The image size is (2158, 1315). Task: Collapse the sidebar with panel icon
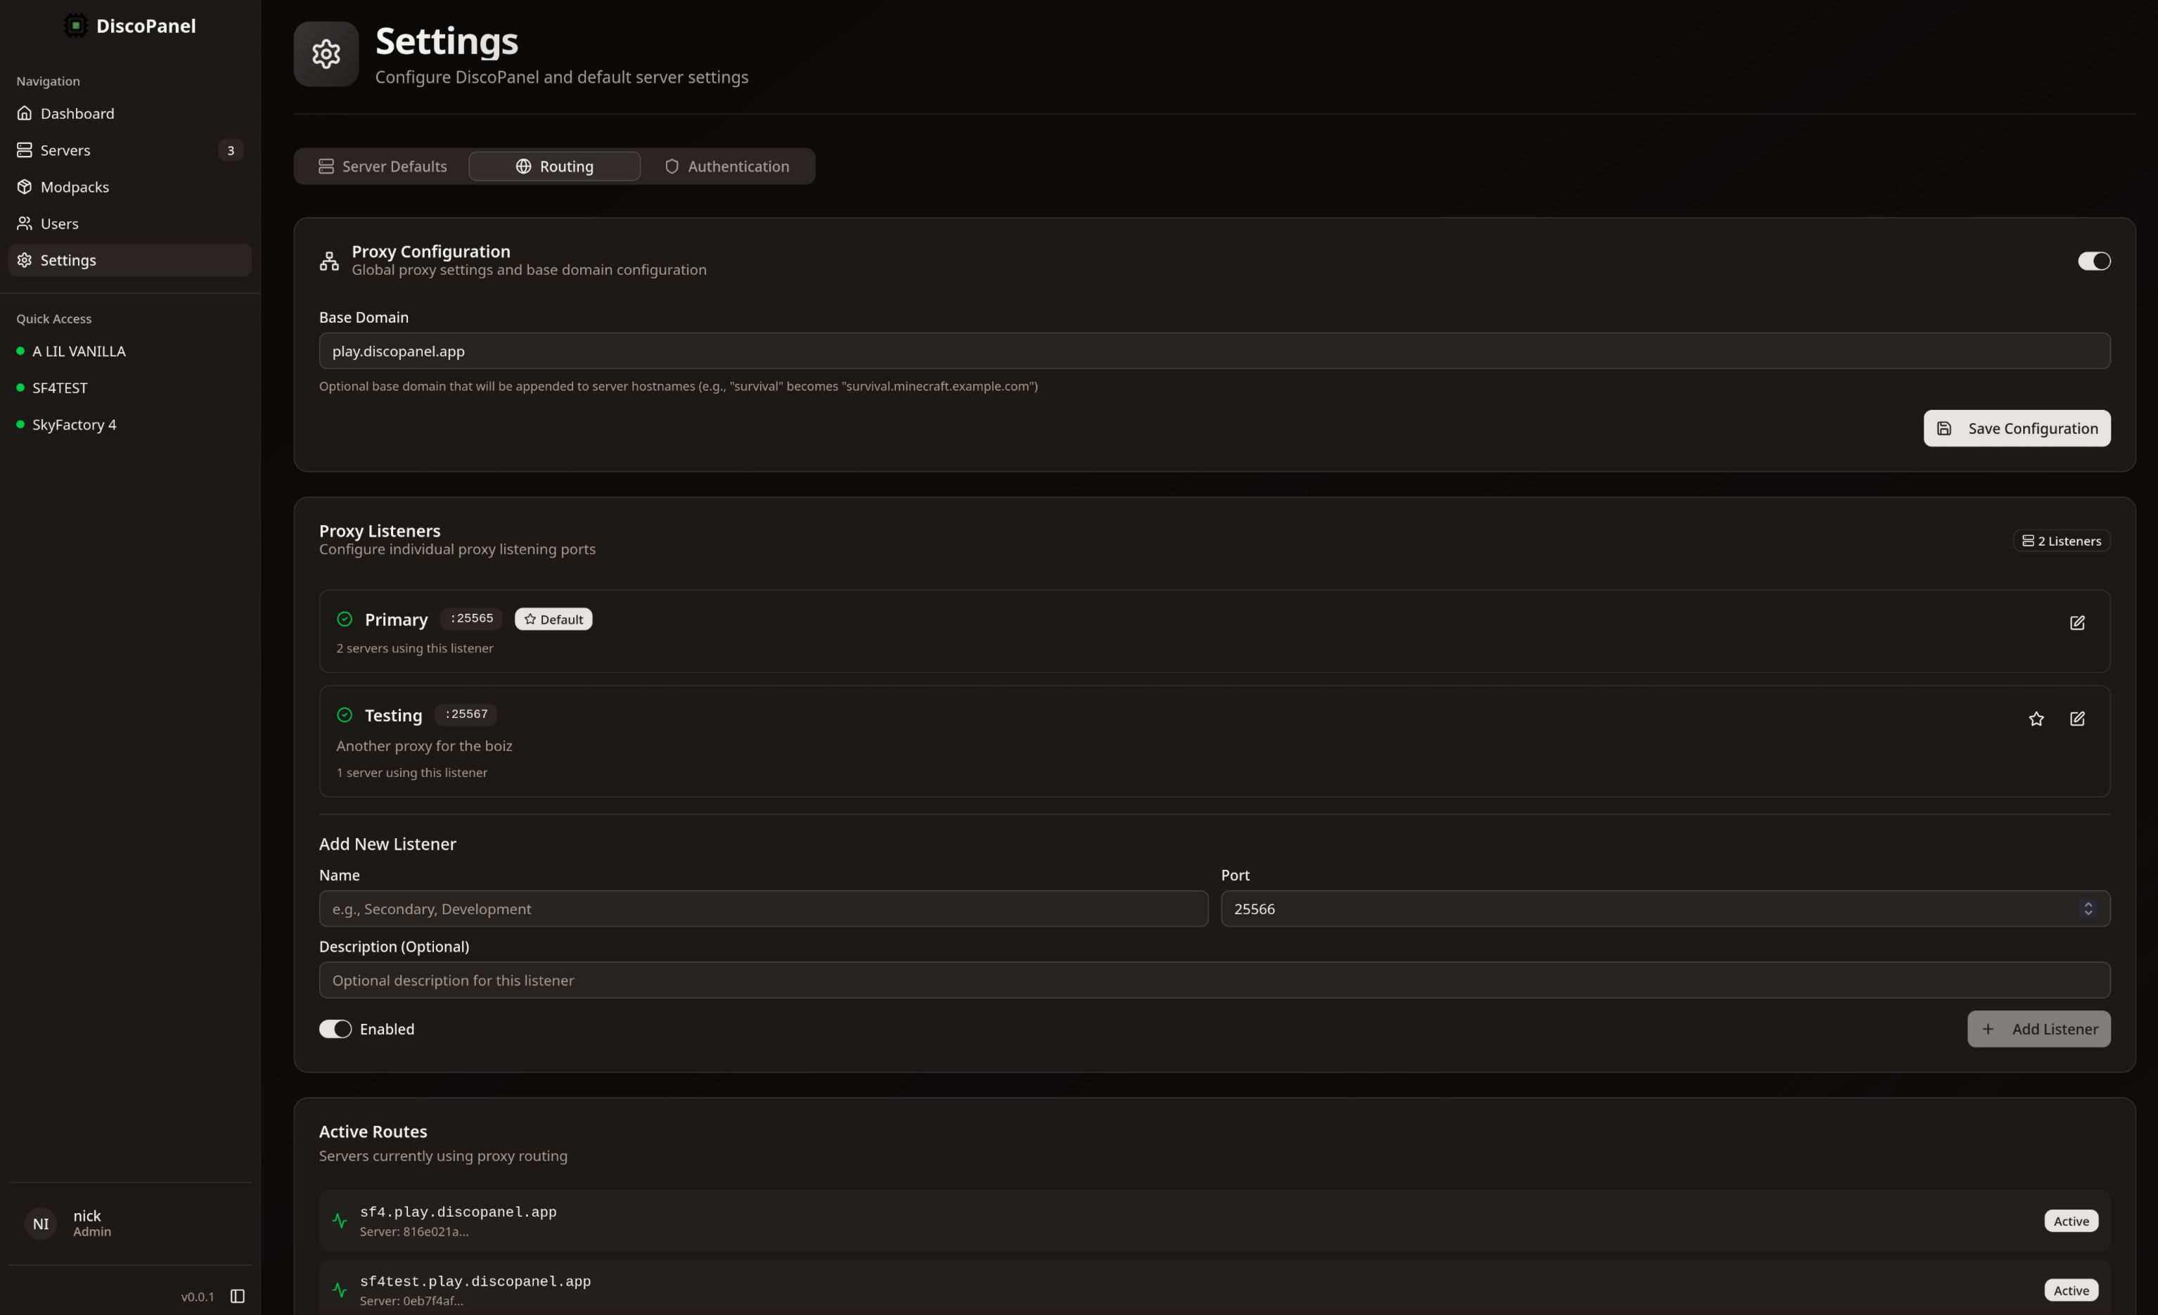[x=238, y=1296]
